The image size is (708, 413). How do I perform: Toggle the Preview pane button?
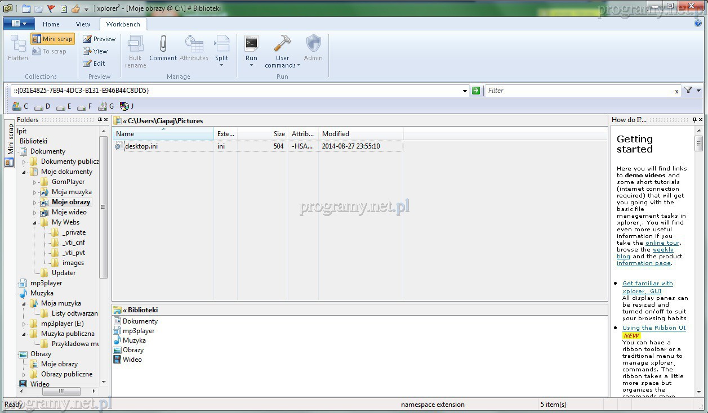point(99,39)
